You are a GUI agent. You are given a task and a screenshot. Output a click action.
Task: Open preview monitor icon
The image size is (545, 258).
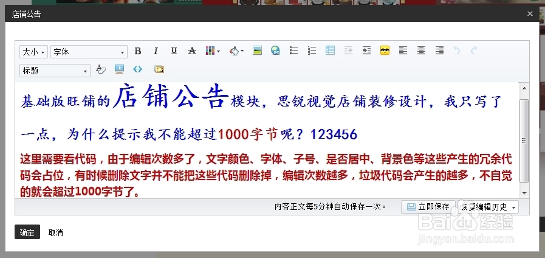click(119, 69)
